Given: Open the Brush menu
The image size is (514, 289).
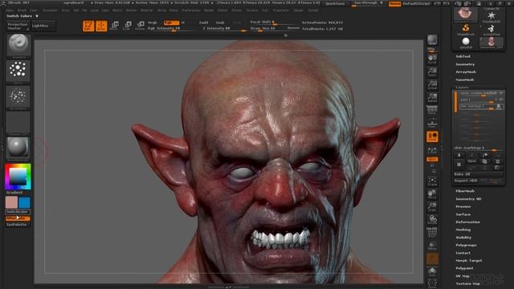Looking at the screenshot, I should (x=22, y=10).
